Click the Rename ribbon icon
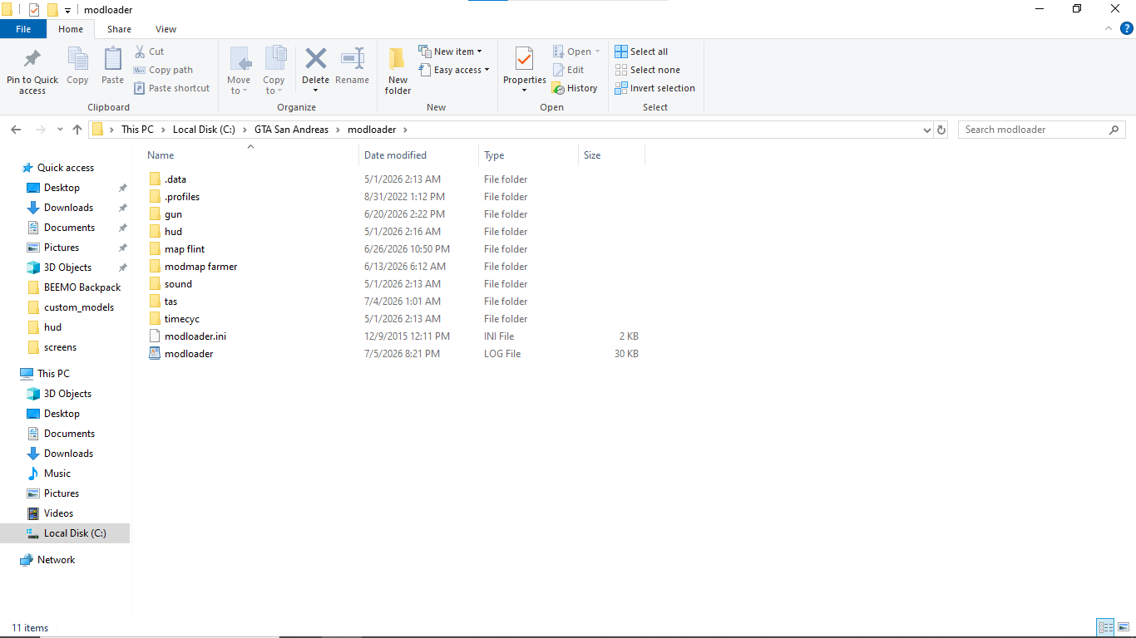1136x638 pixels. point(353,59)
